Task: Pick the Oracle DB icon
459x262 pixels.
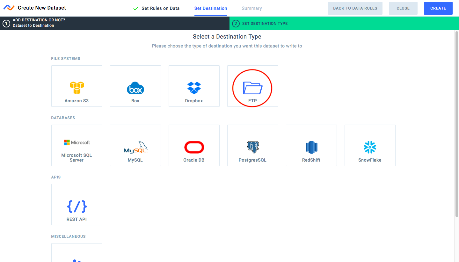Action: (194, 147)
